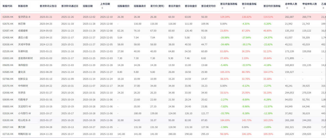The height and width of the screenshot is (138, 326).
Task: Select stock code 02630.HK
Action: click(x=8, y=120)
